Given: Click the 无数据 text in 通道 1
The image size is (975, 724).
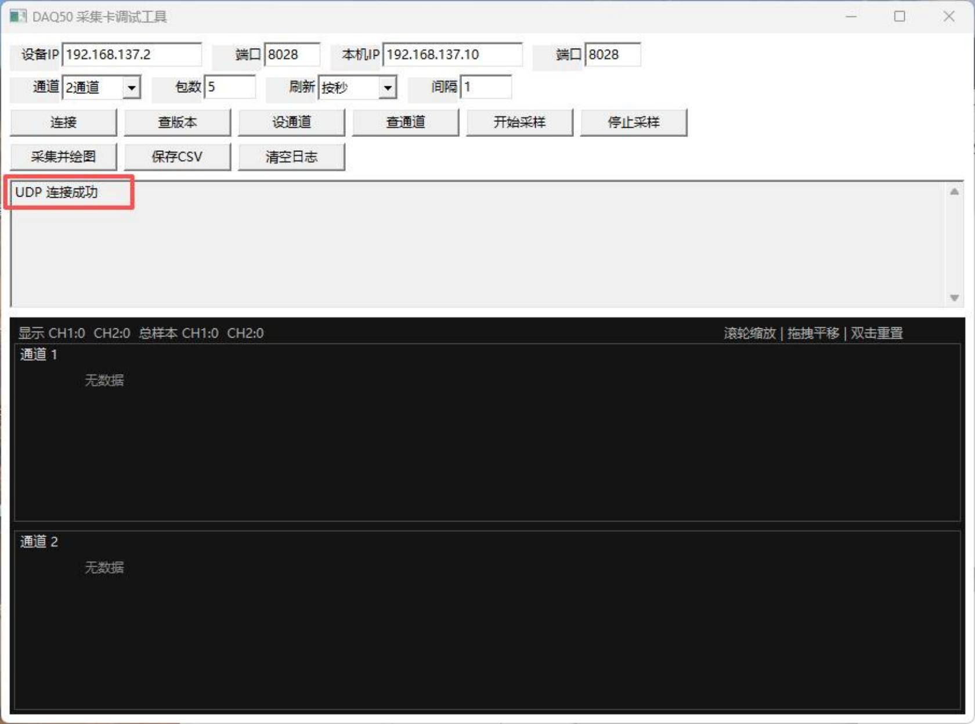Looking at the screenshot, I should (104, 380).
